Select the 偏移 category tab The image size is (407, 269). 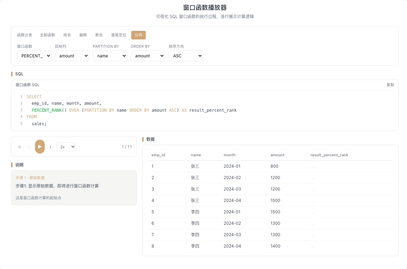(83, 35)
